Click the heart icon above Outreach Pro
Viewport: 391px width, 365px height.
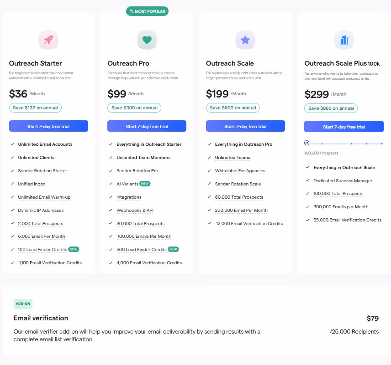(x=147, y=40)
